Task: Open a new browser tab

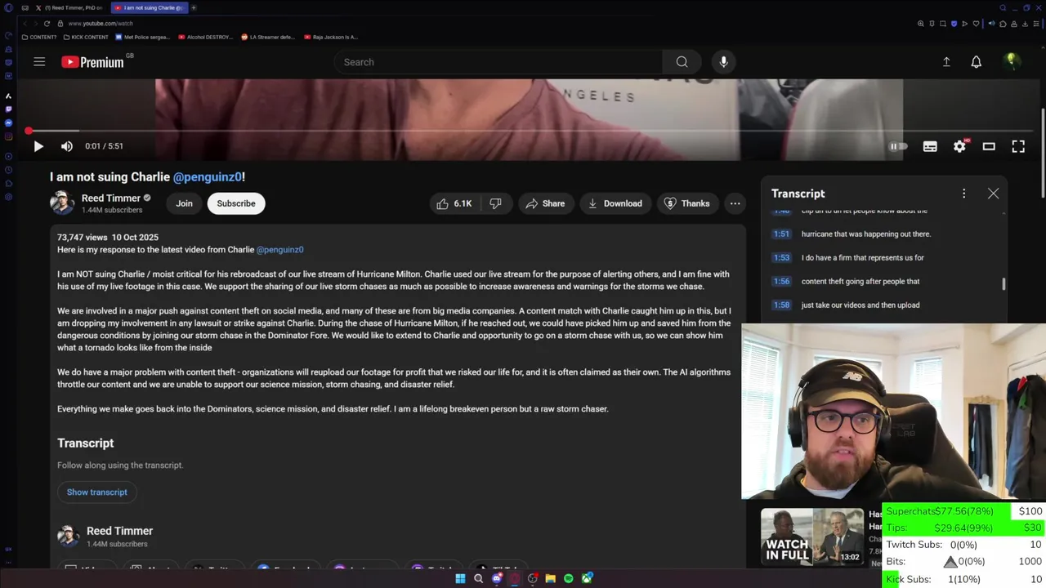Action: 194,7
